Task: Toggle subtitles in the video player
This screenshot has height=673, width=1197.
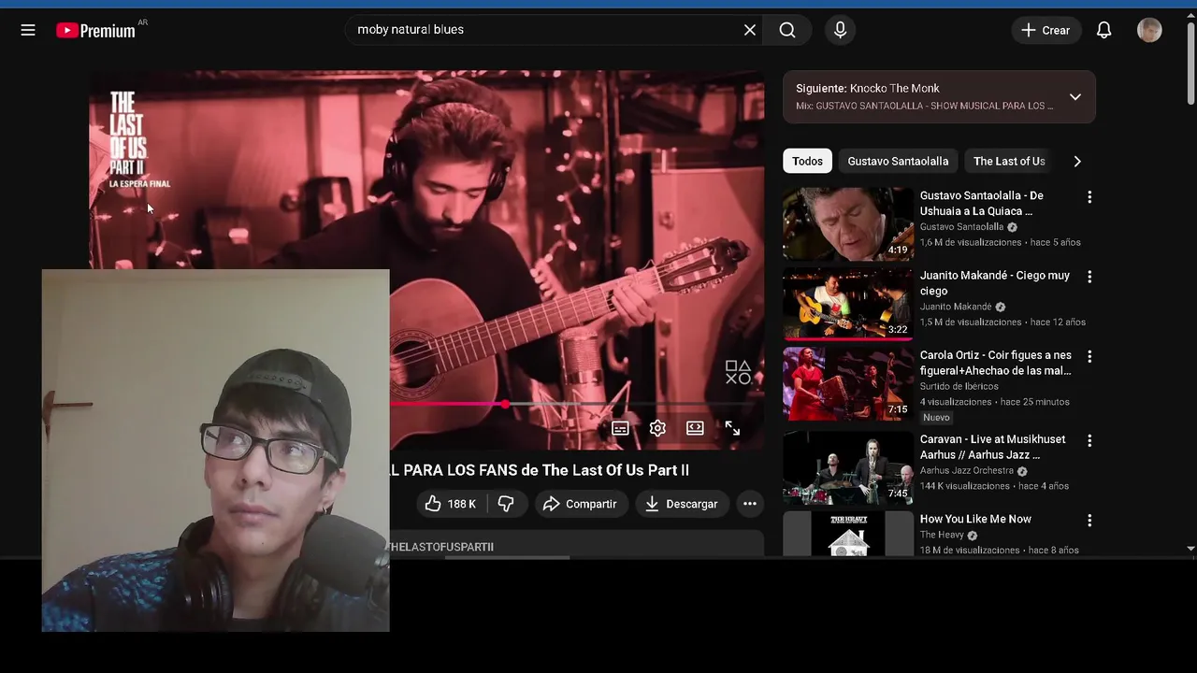Action: (620, 428)
